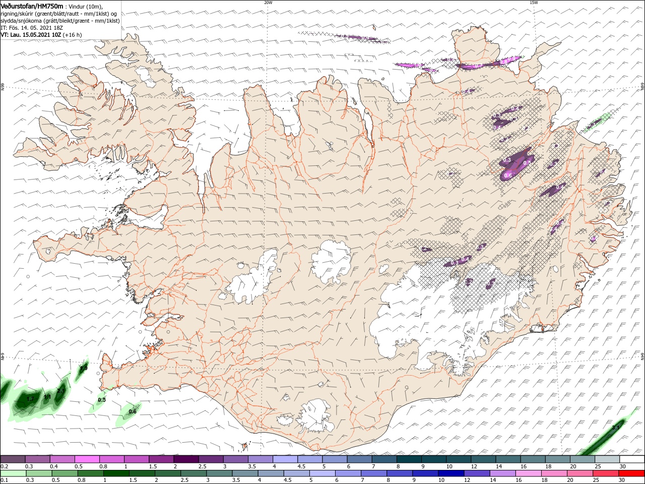The height and width of the screenshot is (484, 645).
Task: Click the 1.7 rain value offshore
Action: [30, 399]
